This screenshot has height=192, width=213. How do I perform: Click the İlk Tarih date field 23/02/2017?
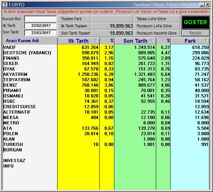[41, 26]
